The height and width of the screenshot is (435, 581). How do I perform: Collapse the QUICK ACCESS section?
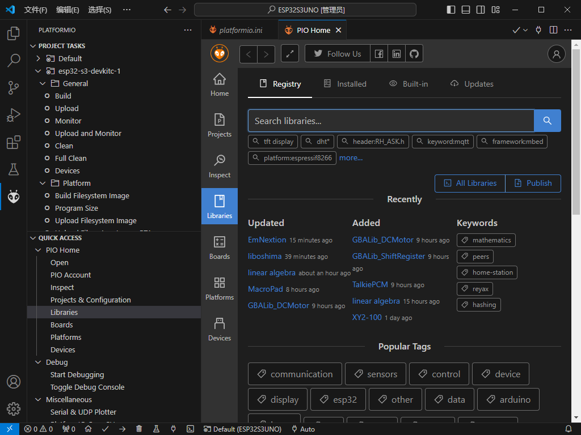[33, 238]
